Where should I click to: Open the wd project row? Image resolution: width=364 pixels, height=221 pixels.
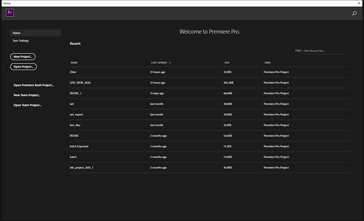(209, 104)
